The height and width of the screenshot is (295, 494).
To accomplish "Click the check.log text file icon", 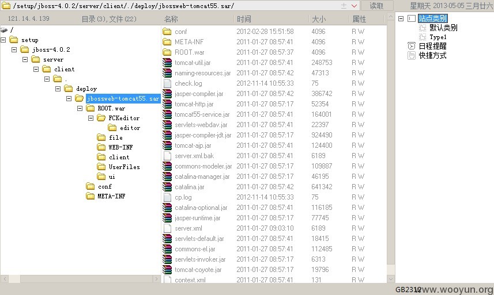I will coord(167,83).
